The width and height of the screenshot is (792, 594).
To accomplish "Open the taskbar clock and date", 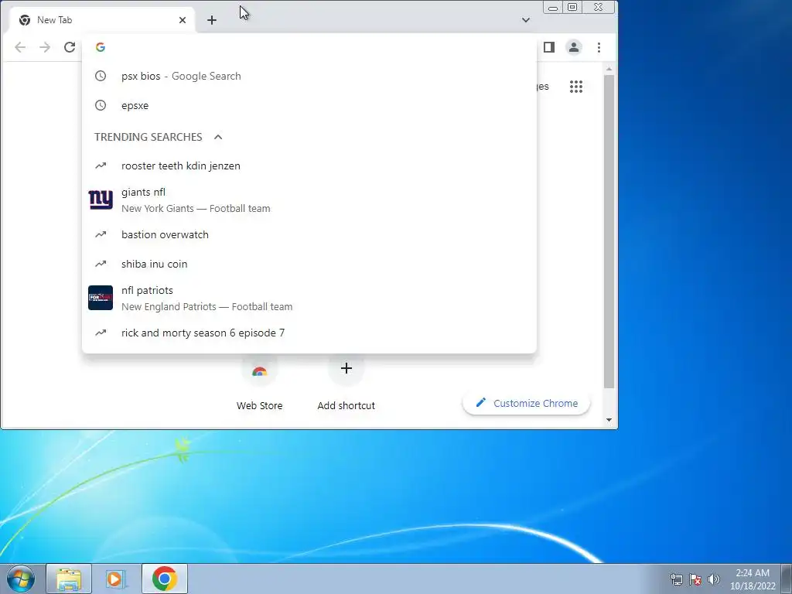I will click(x=753, y=579).
